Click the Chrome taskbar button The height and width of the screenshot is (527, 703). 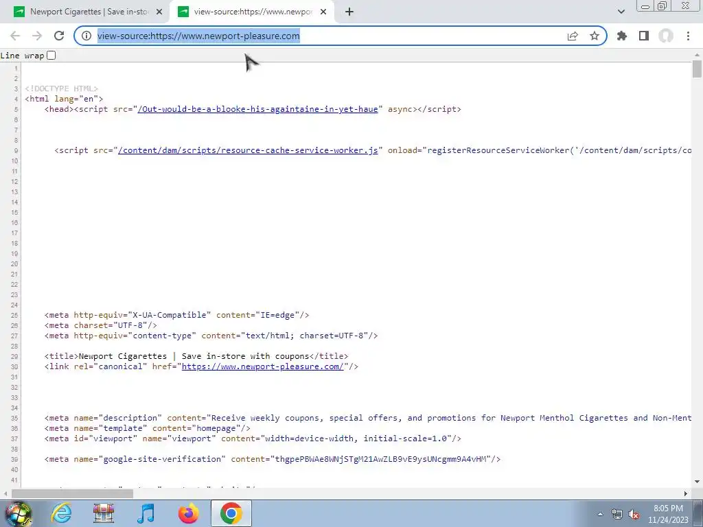click(x=231, y=513)
